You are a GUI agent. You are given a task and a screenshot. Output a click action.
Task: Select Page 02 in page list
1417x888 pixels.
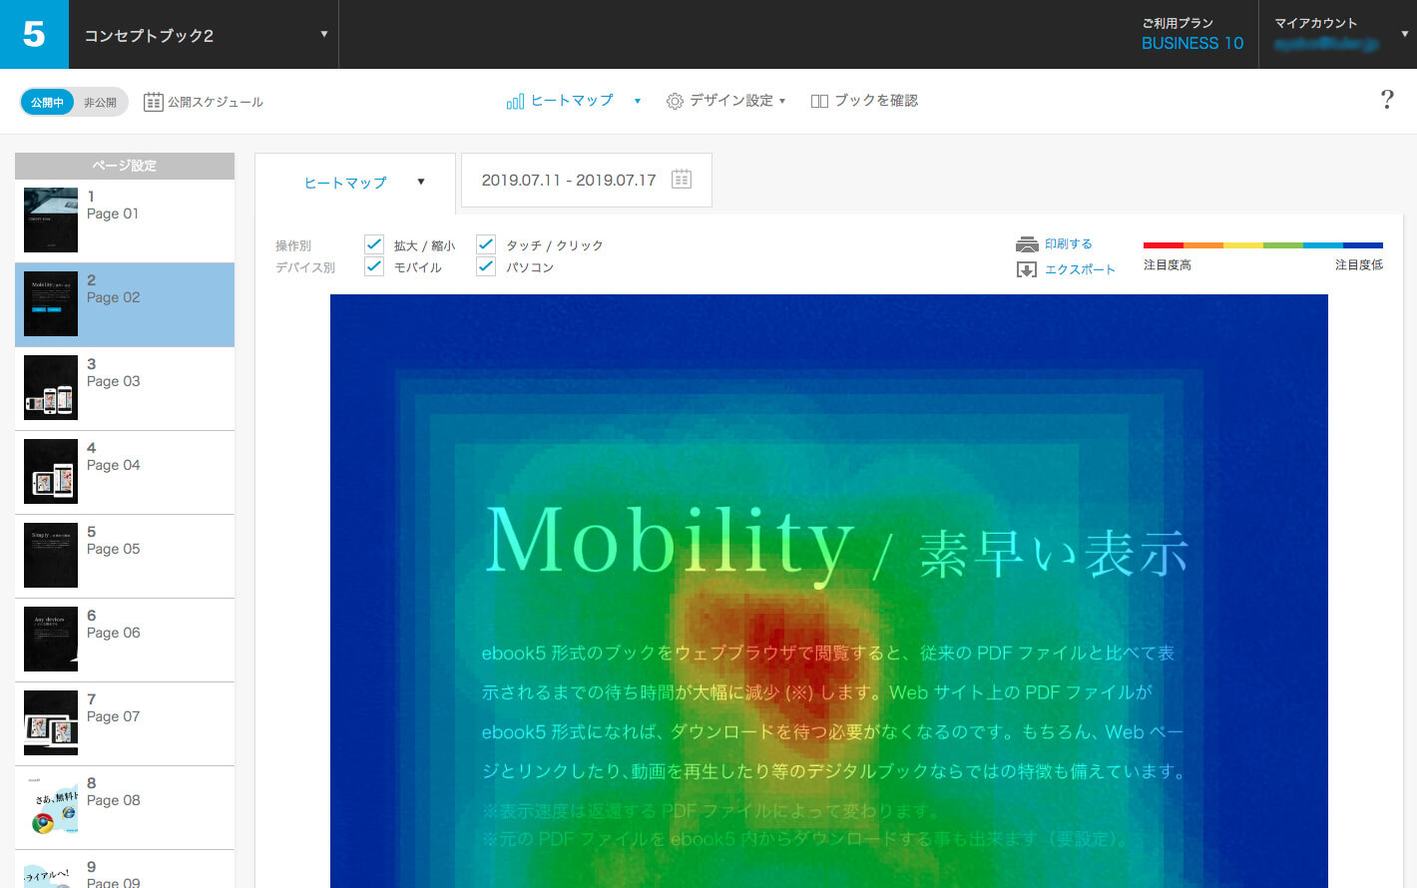point(125,304)
